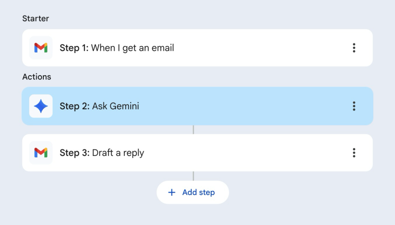Click the Gmail icon in Step 3

[x=41, y=153]
